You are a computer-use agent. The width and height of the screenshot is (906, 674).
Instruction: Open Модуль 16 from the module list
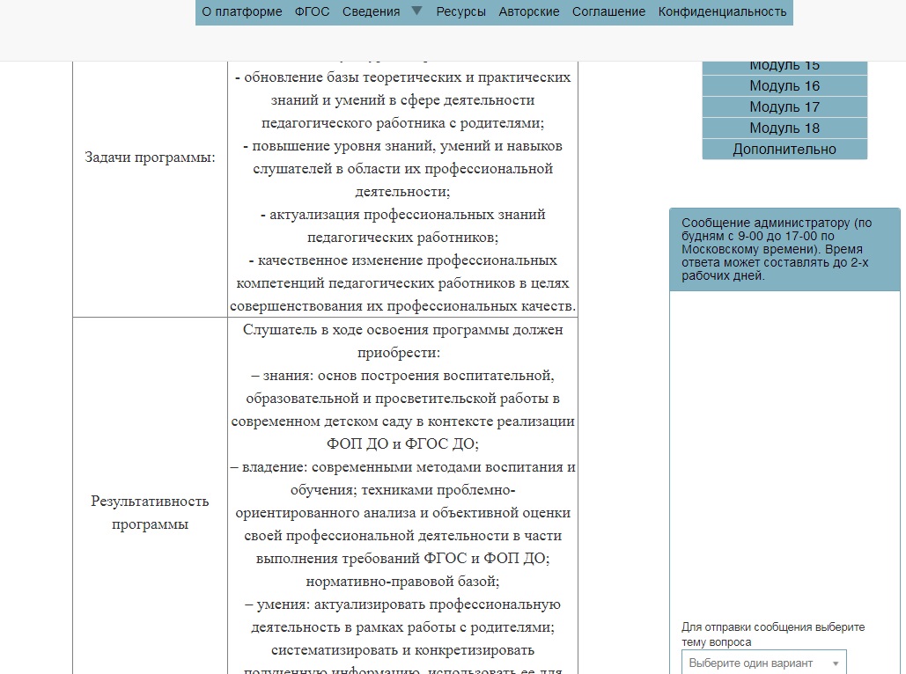(784, 85)
